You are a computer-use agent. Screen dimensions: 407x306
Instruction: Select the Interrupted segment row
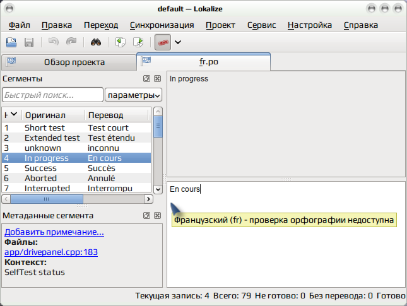(76, 188)
